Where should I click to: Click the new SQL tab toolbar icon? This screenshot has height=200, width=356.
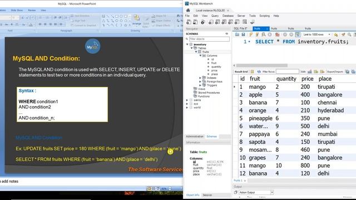189,22
